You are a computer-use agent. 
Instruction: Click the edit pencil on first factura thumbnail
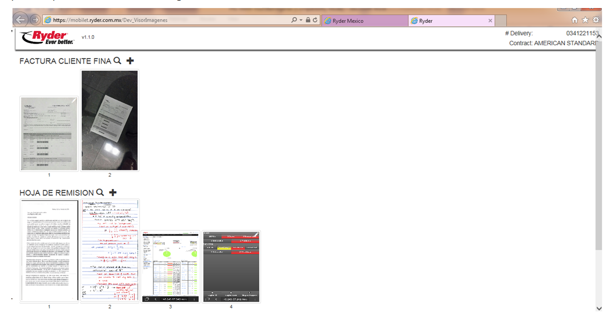(74, 101)
